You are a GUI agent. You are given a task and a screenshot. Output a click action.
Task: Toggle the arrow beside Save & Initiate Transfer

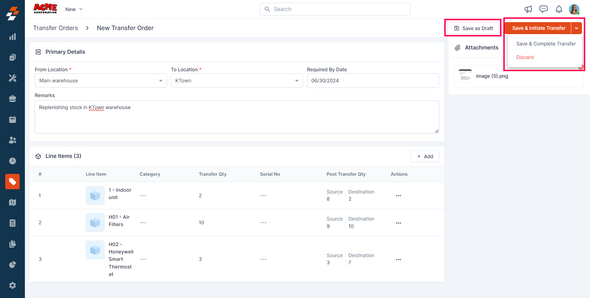(576, 28)
